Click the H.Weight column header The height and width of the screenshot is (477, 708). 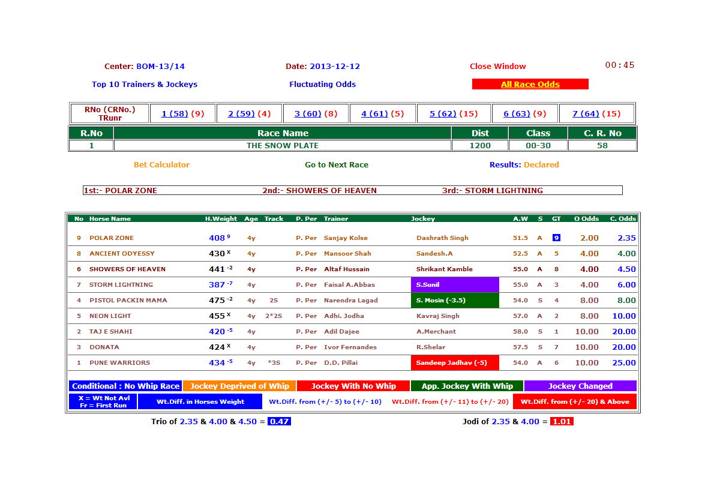click(221, 218)
